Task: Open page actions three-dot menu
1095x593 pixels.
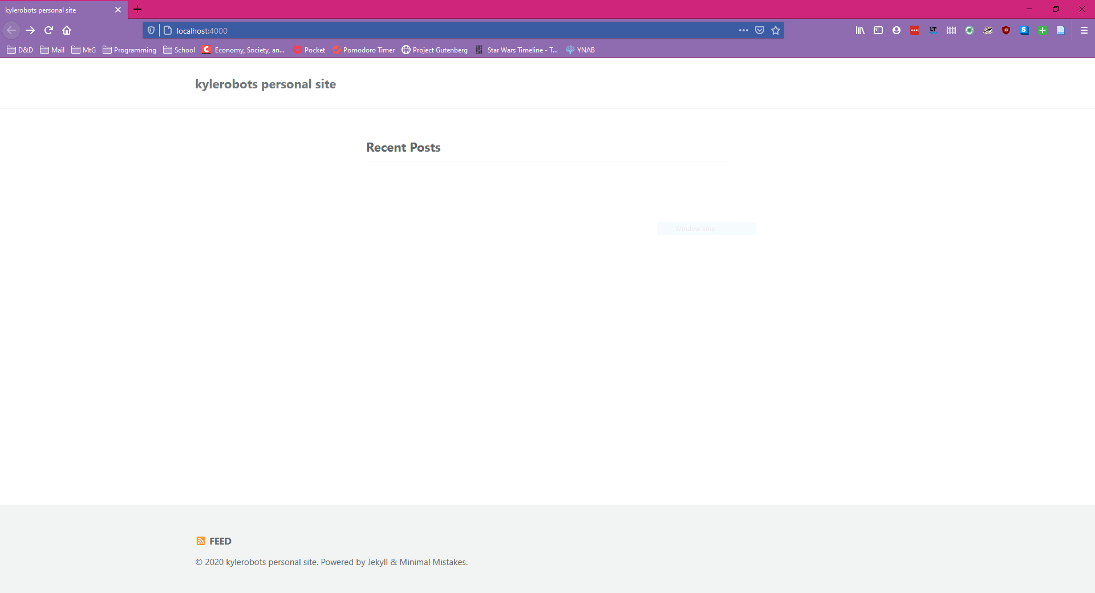Action: pos(743,30)
